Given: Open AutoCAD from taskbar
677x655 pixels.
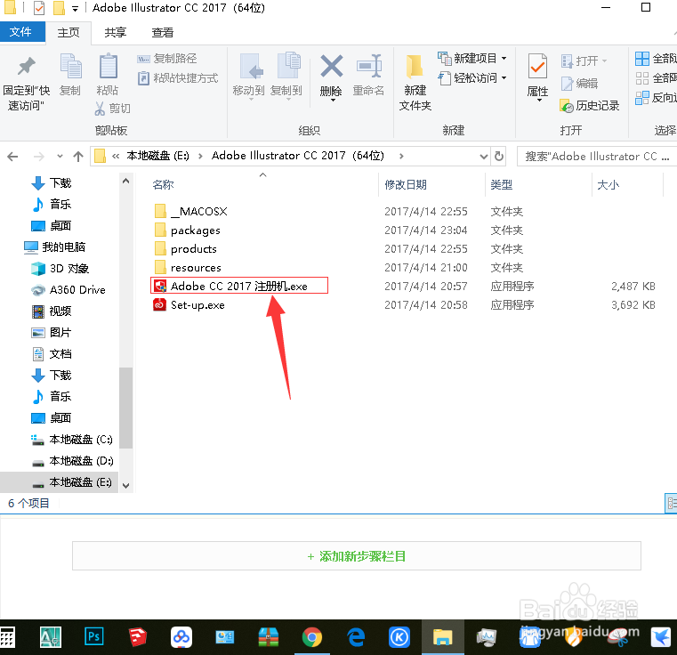Looking at the screenshot, I should pyautogui.click(x=51, y=637).
